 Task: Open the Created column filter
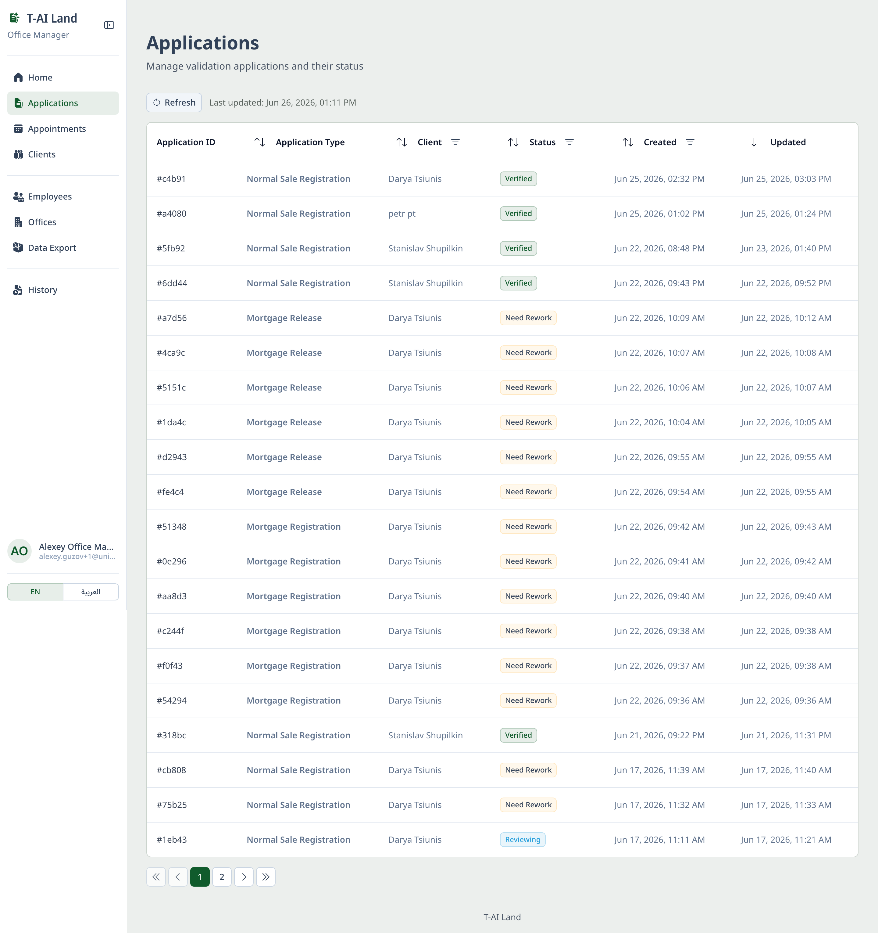pos(690,142)
